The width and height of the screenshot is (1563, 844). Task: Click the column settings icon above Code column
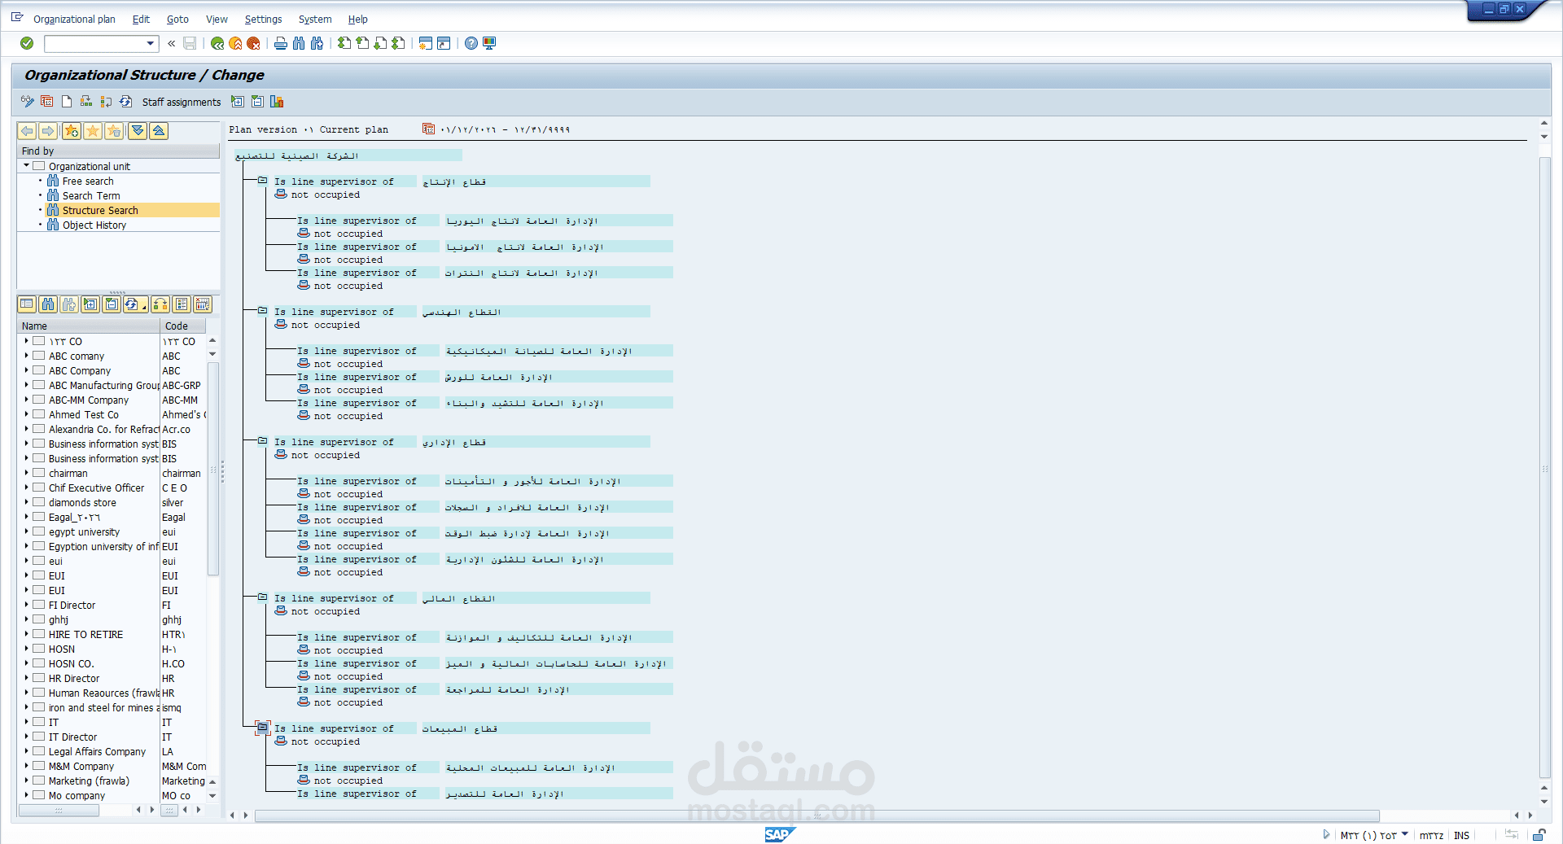(x=203, y=304)
